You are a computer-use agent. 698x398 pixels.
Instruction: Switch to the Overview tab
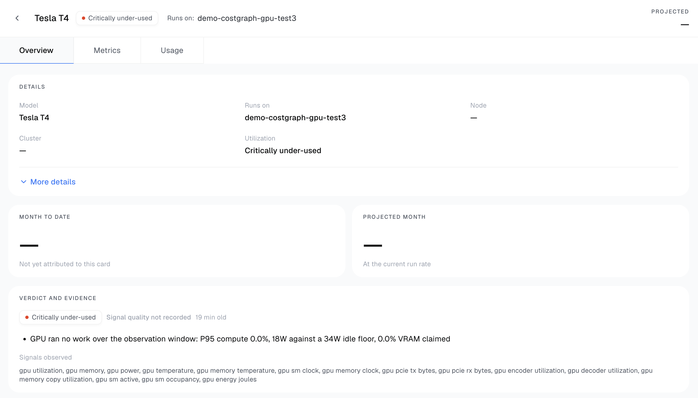(x=36, y=50)
